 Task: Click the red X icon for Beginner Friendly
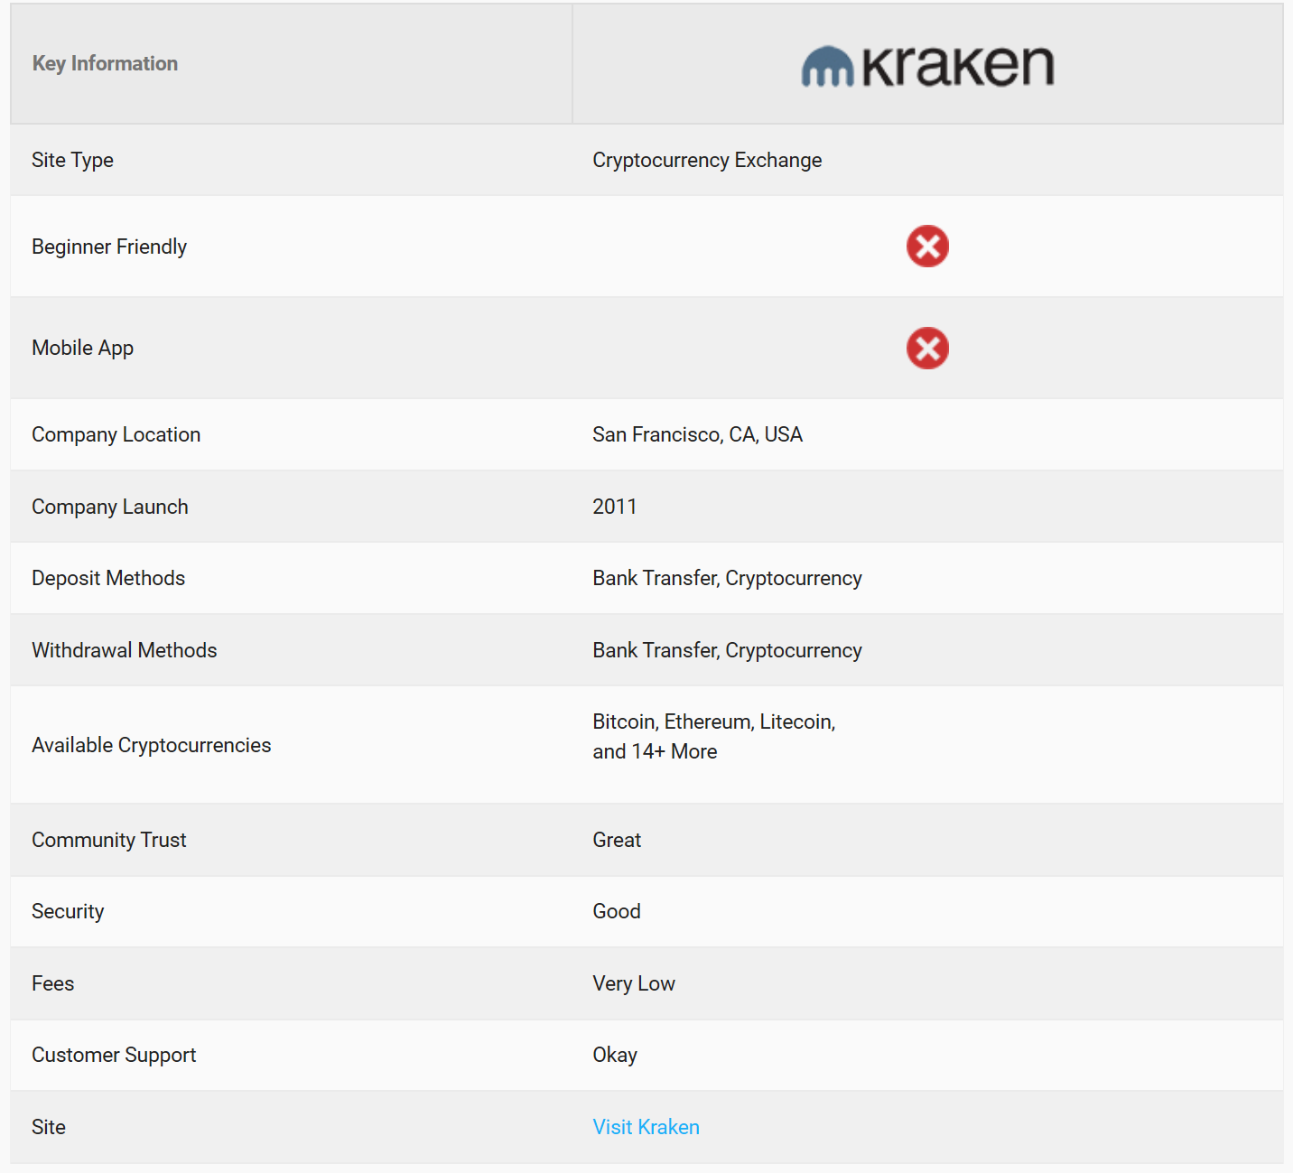point(927,247)
